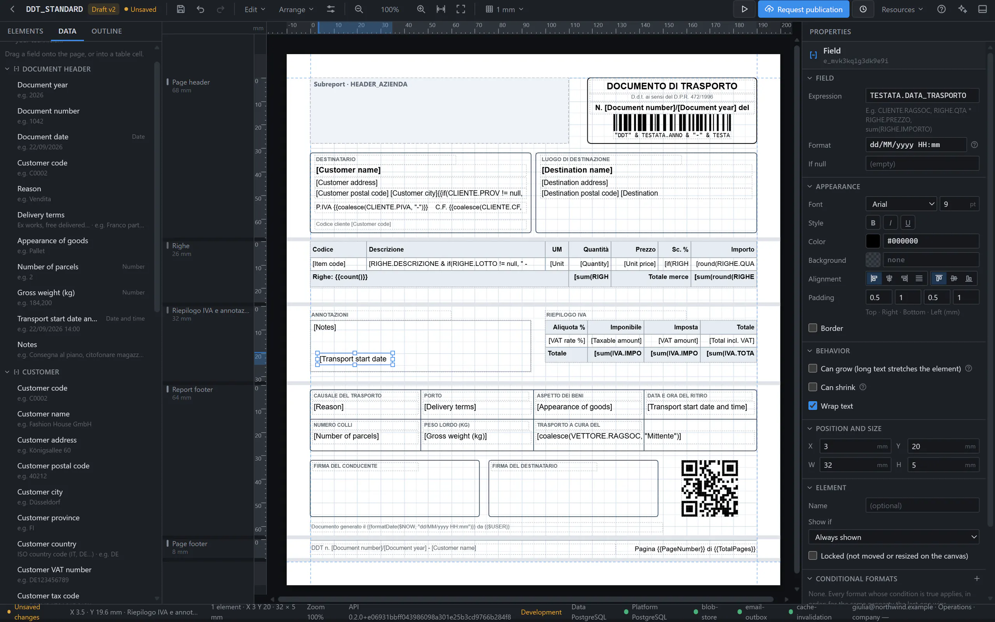Image resolution: width=995 pixels, height=622 pixels.
Task: Open the version history clock icon
Action: (x=863, y=9)
